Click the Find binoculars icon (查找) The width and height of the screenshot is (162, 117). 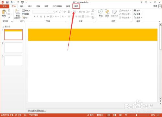coord(137,10)
